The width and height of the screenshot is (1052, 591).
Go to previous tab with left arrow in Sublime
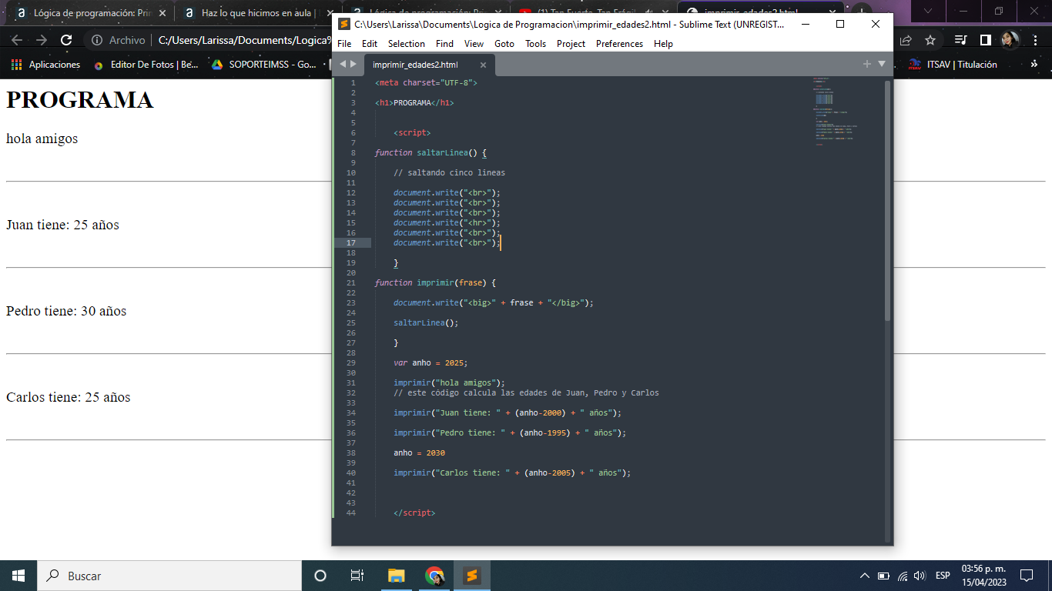[x=343, y=65]
